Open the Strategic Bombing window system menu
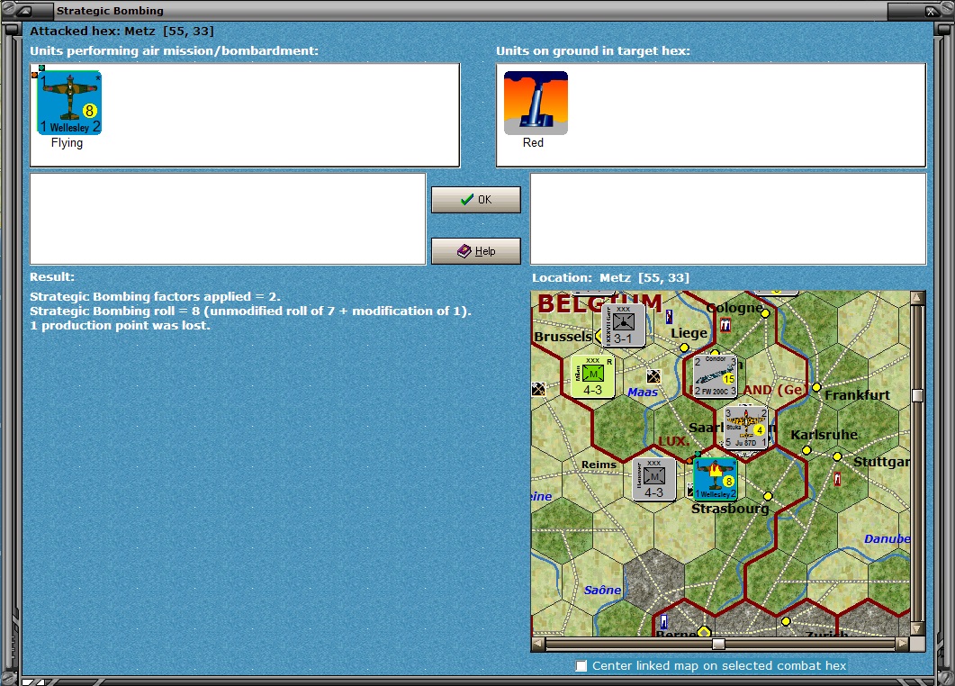Image resolution: width=955 pixels, height=686 pixels. pyautogui.click(x=25, y=11)
